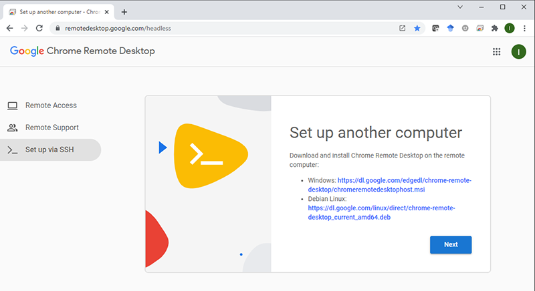The image size is (535, 291).
Task: Select Set up via SSH in sidebar
Action: [x=49, y=150]
